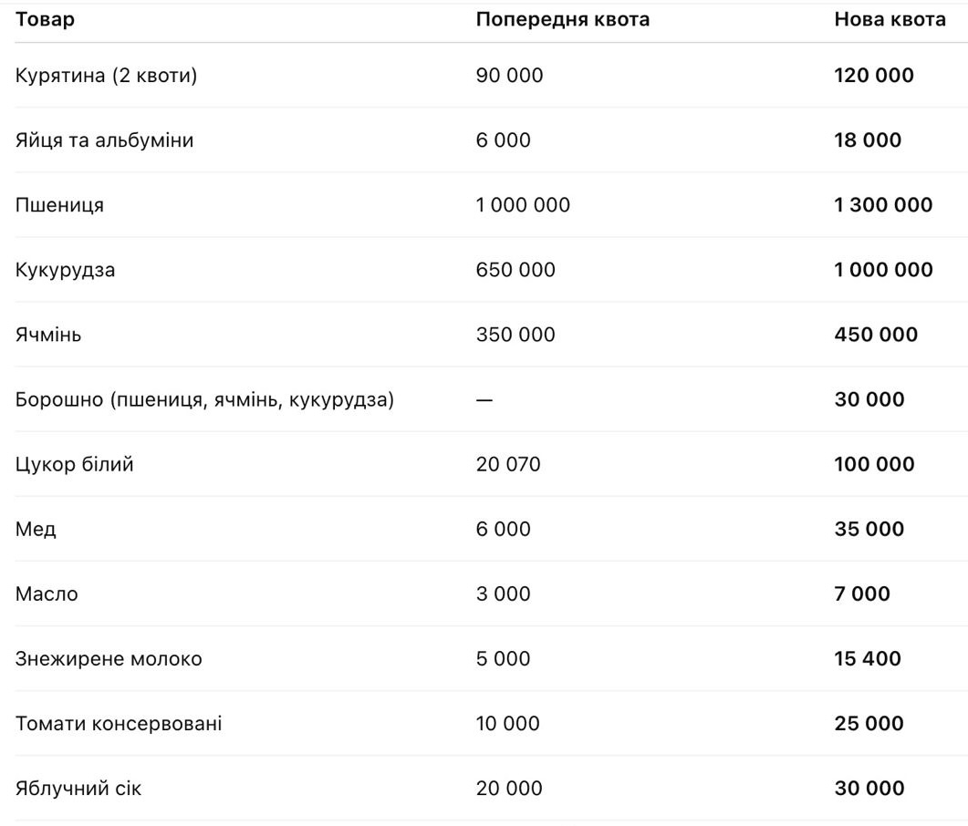
Task: Select the 'Масло' row label
Action: [x=47, y=594]
